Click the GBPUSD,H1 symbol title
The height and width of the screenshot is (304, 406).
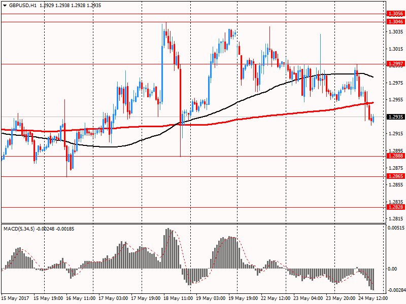coord(23,6)
